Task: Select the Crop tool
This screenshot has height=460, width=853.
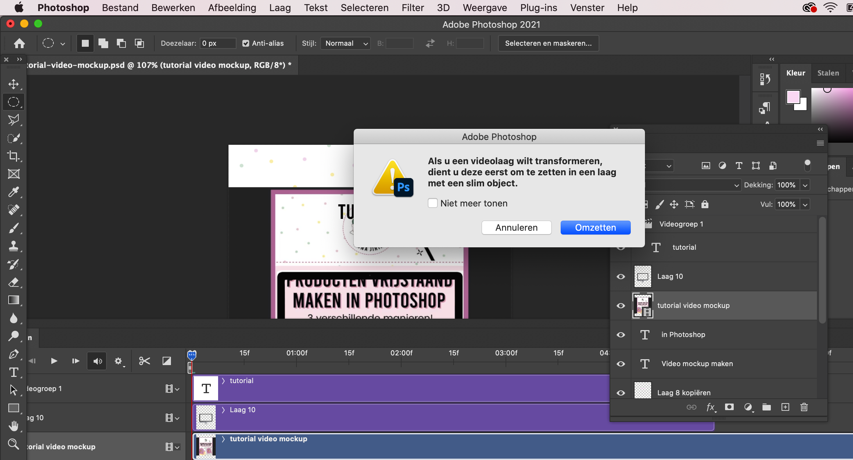Action: (x=14, y=156)
